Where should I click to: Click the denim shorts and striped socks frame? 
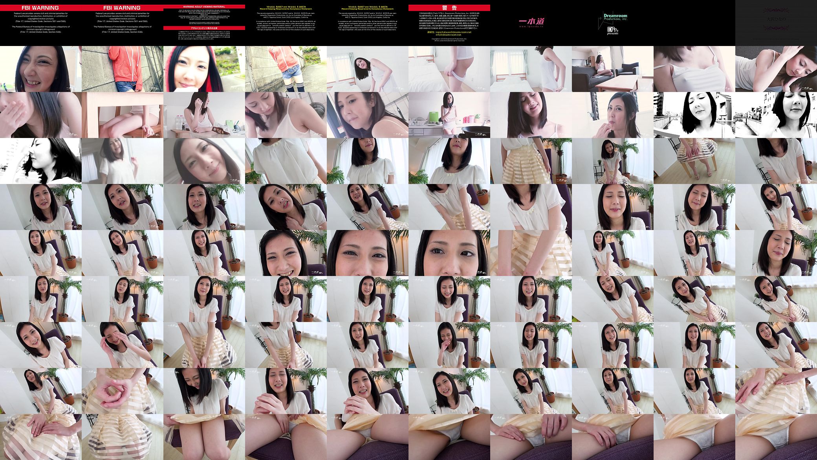[x=286, y=69]
